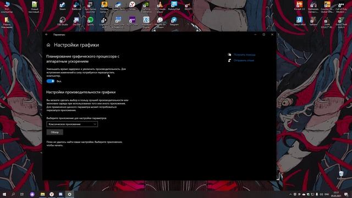
Task: Select the Grand Theft Auto V shortcut
Action: 341,23
